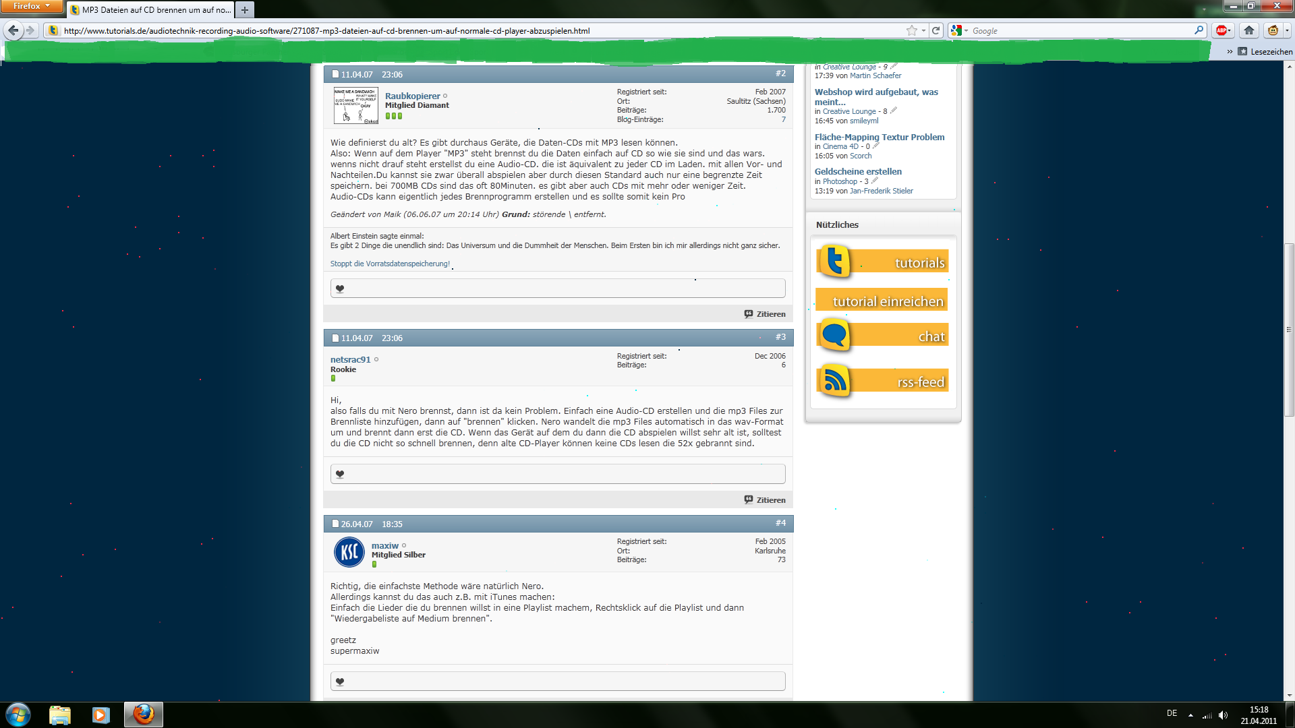Reload the current page

tap(936, 30)
